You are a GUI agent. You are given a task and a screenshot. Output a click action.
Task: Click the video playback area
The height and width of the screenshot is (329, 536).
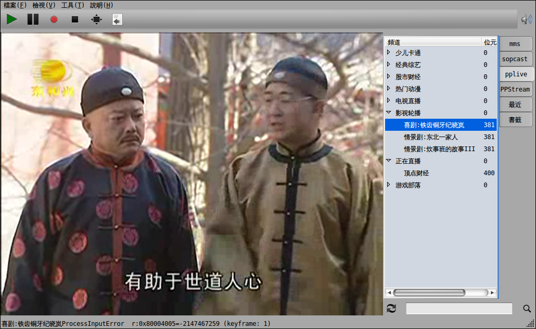(192, 174)
